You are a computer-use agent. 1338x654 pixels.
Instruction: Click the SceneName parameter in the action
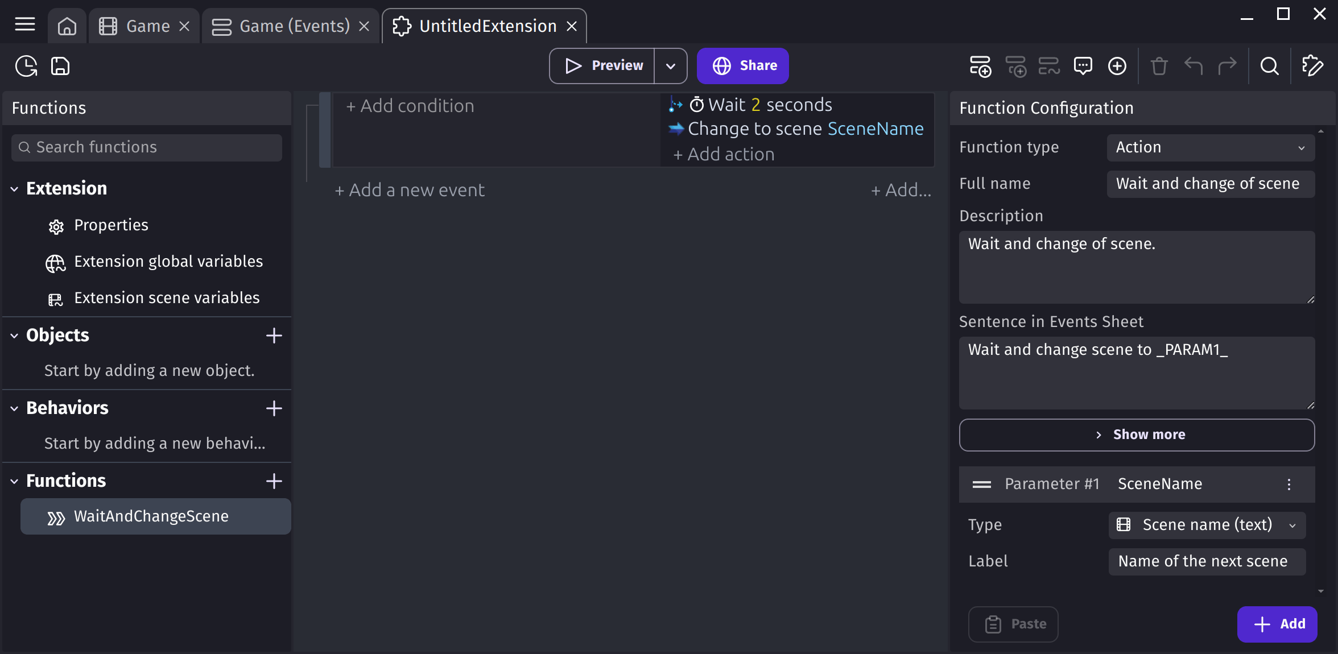[876, 129]
